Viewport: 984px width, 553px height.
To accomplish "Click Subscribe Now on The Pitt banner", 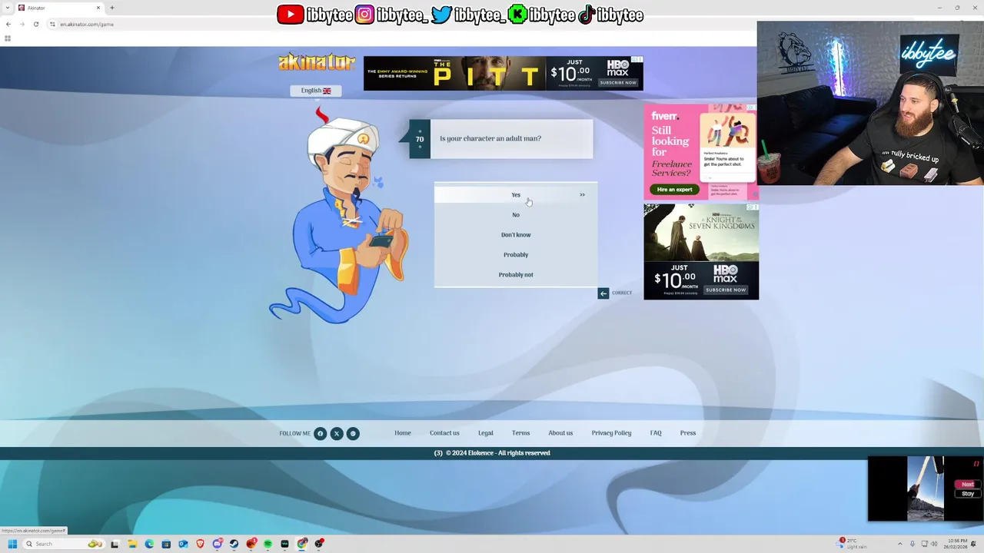I will pyautogui.click(x=619, y=82).
